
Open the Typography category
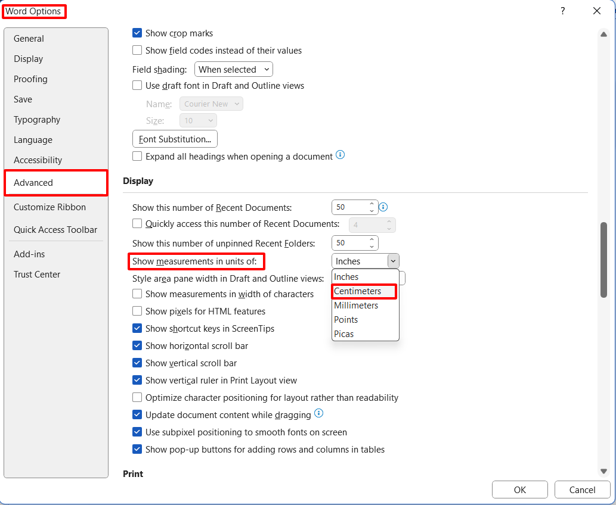pos(56,120)
